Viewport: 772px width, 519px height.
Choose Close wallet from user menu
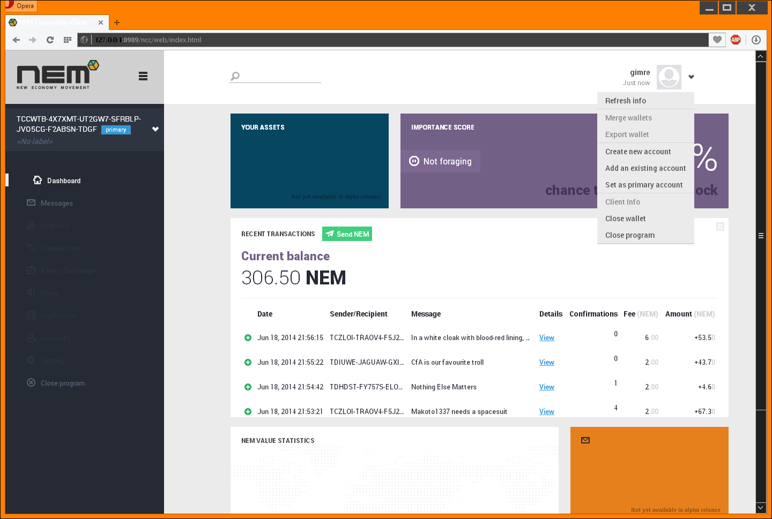[x=645, y=219]
